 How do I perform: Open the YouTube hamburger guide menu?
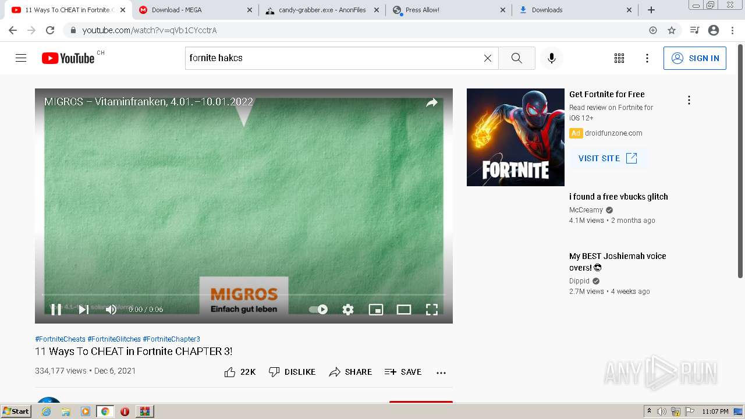[21, 58]
